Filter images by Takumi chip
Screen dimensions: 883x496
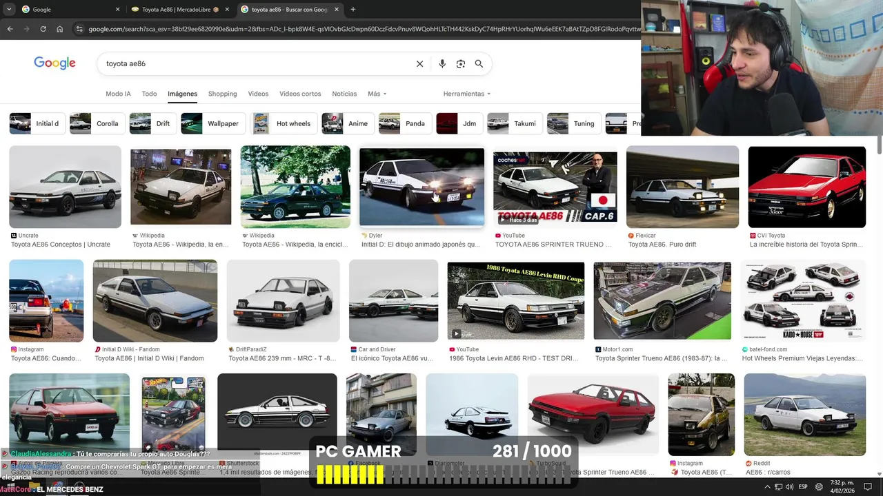(515, 123)
